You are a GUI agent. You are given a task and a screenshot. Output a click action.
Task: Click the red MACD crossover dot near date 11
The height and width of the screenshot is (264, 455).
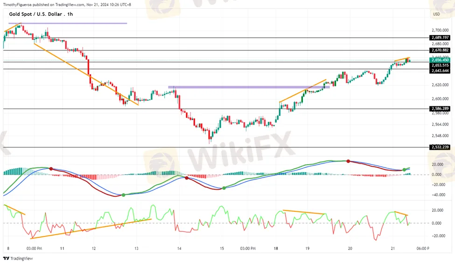pyautogui.click(x=51, y=168)
